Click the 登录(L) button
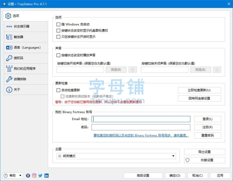This screenshot has width=233, height=181. pos(208,119)
